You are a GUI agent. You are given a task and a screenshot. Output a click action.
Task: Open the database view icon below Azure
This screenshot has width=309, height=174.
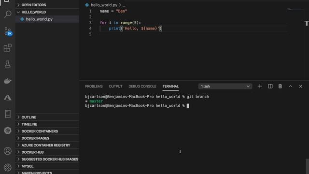(x=8, y=114)
